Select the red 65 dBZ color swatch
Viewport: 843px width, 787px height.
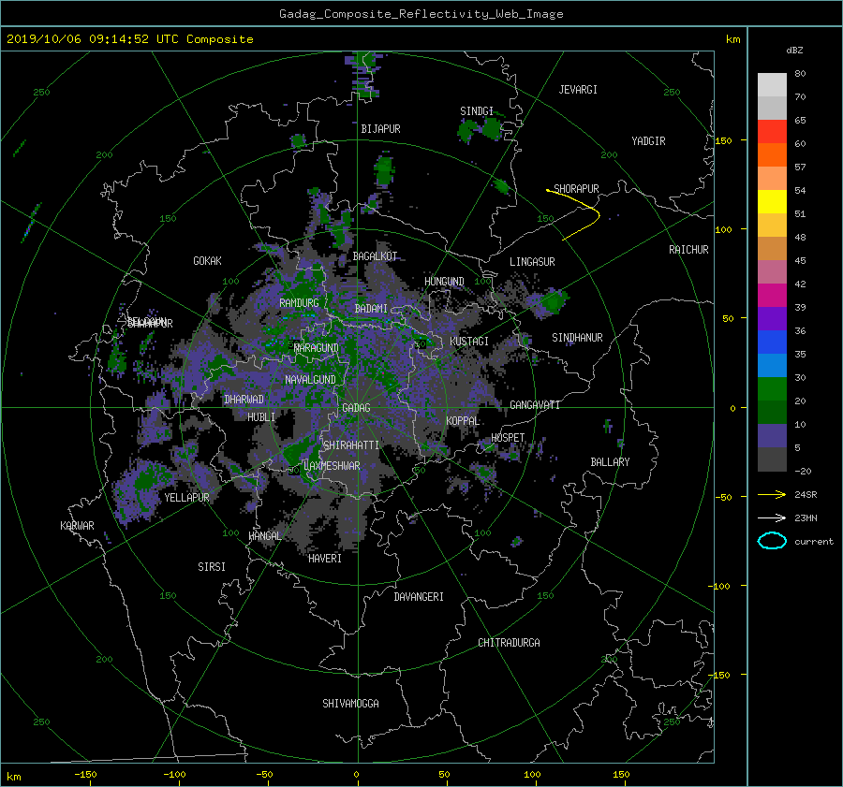click(x=772, y=131)
